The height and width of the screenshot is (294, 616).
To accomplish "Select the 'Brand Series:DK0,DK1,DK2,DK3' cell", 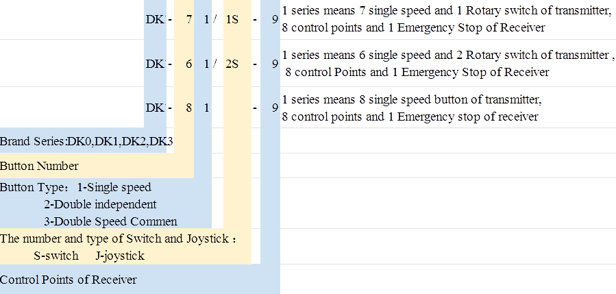I will pos(86,141).
